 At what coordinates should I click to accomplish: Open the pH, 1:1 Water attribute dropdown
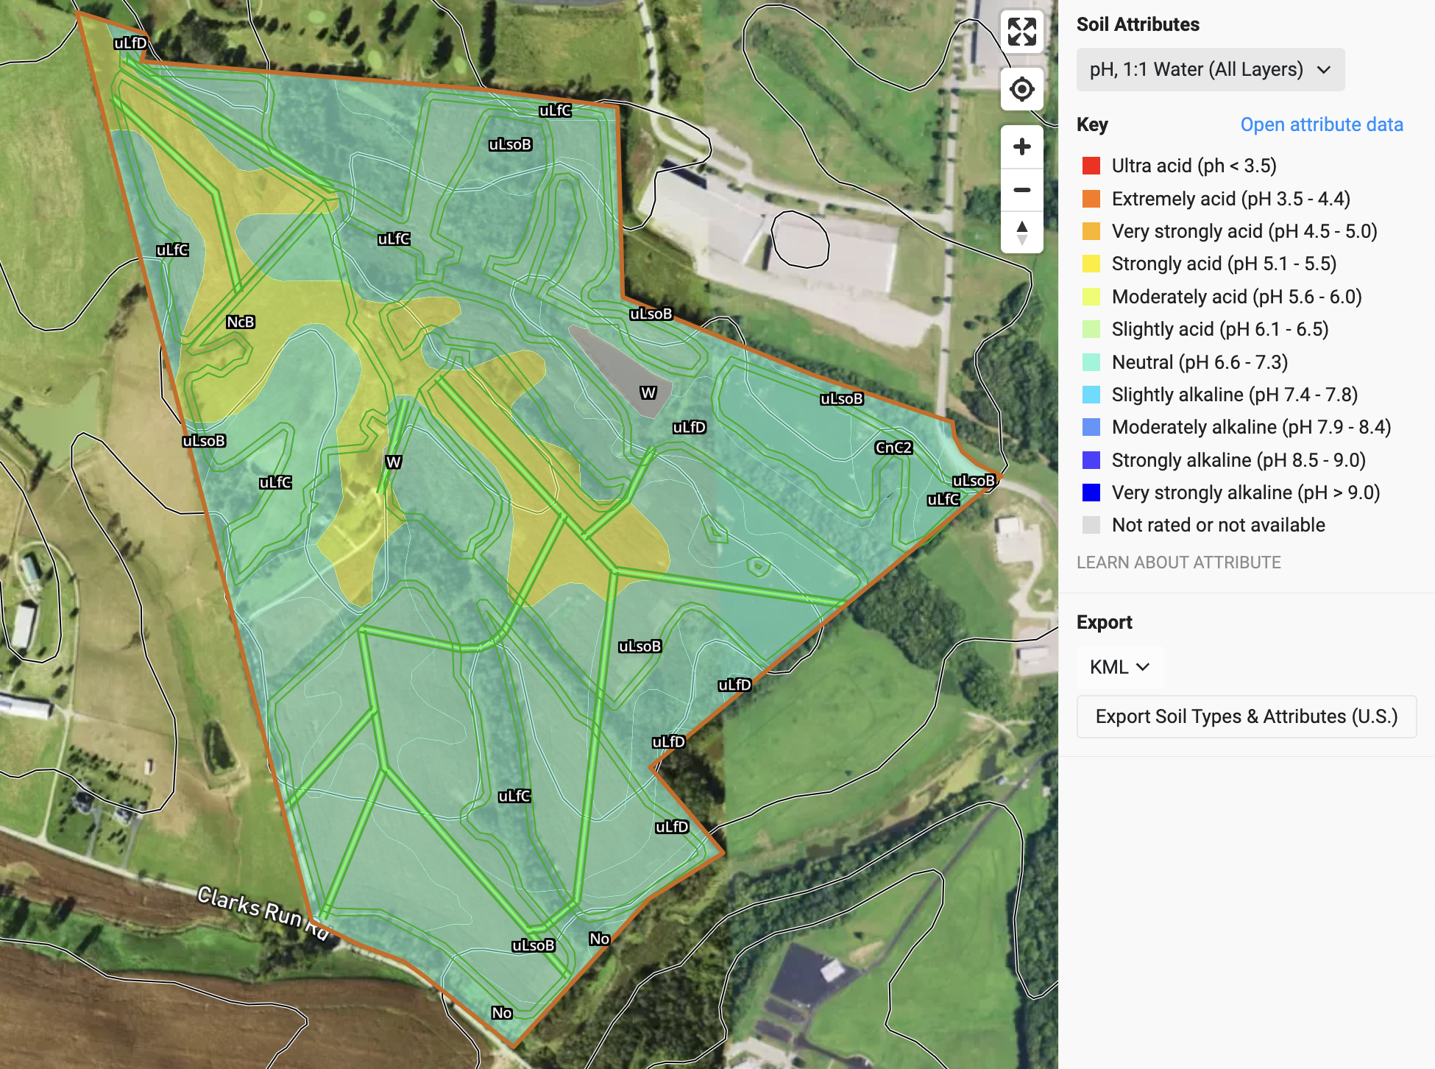point(1210,69)
